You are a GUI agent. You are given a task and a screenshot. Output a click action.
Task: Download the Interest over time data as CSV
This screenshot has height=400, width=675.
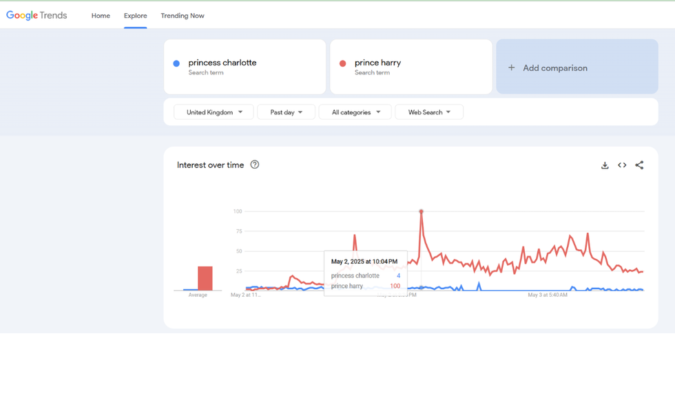coord(605,165)
